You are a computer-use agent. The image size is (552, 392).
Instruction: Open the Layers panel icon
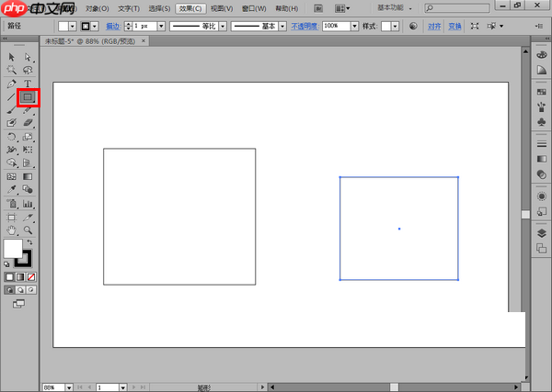pos(541,233)
